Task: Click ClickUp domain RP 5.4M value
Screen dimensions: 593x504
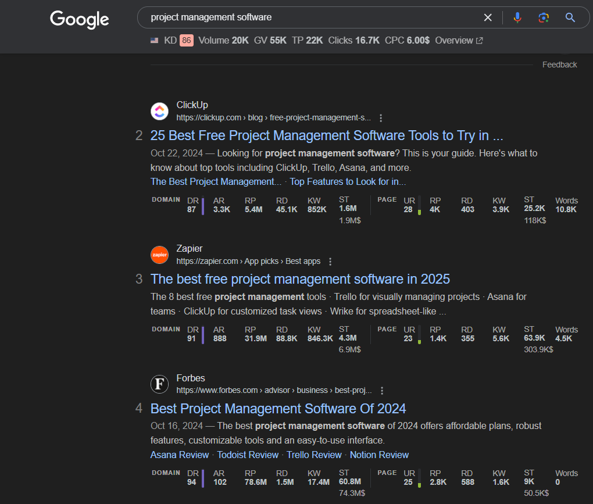Action: point(253,209)
